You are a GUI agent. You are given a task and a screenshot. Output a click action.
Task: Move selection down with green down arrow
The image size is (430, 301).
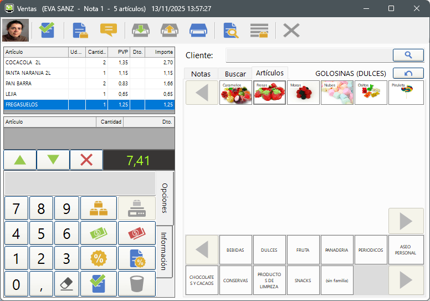[53, 160]
